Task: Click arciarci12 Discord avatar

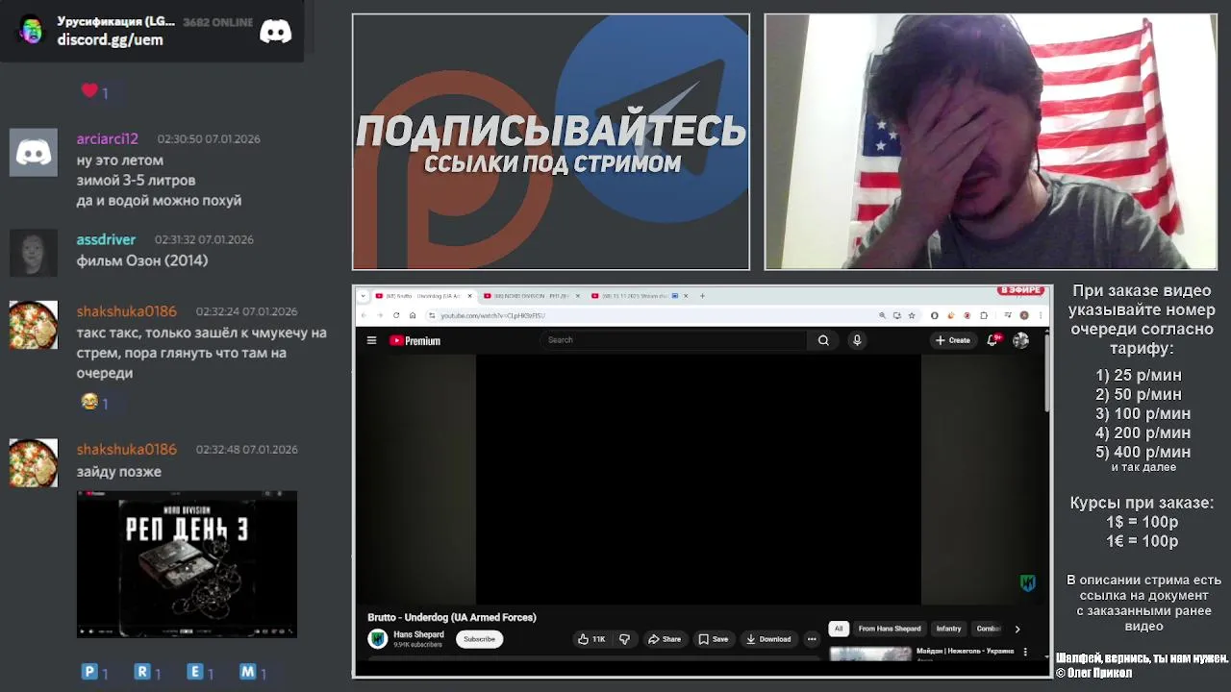Action: 34,152
